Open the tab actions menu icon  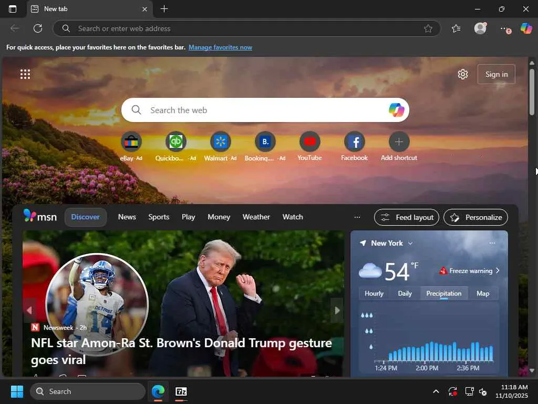pos(13,9)
